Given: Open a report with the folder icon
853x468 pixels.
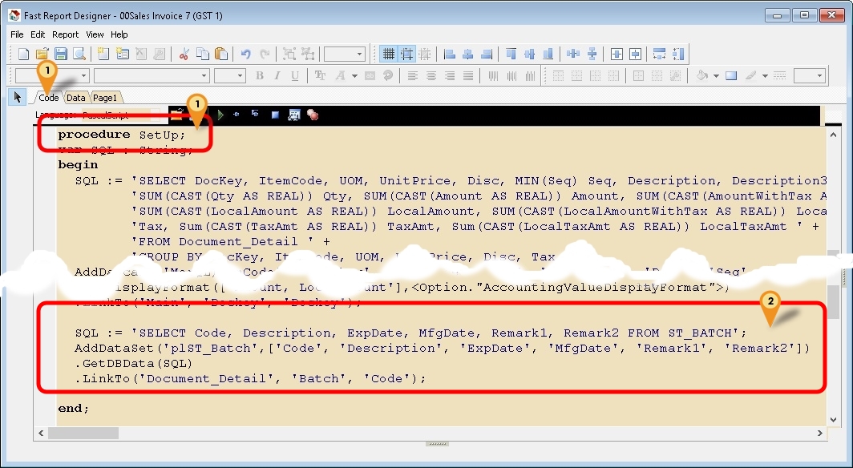Looking at the screenshot, I should pos(42,54).
